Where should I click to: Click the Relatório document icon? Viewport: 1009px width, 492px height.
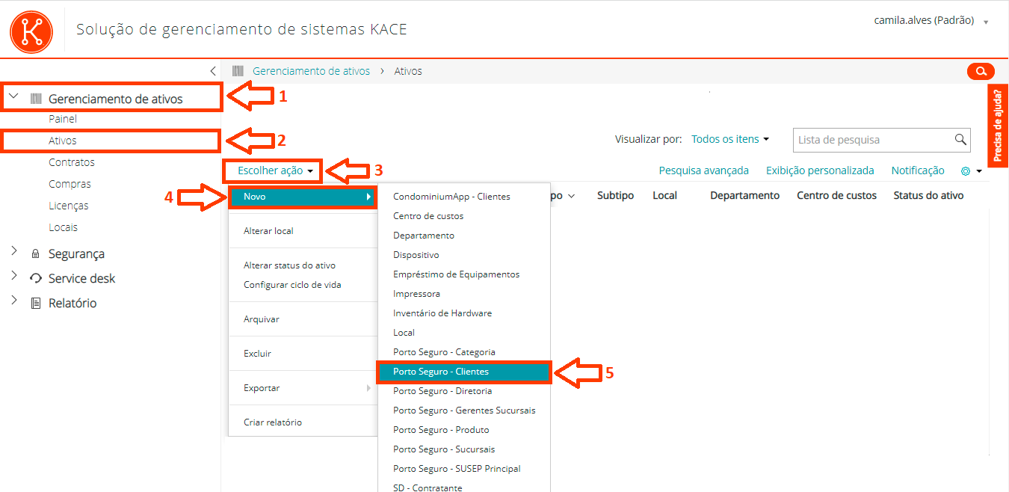tap(35, 304)
